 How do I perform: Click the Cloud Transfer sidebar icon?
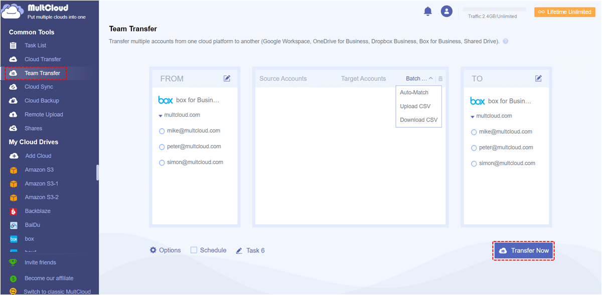(x=14, y=59)
